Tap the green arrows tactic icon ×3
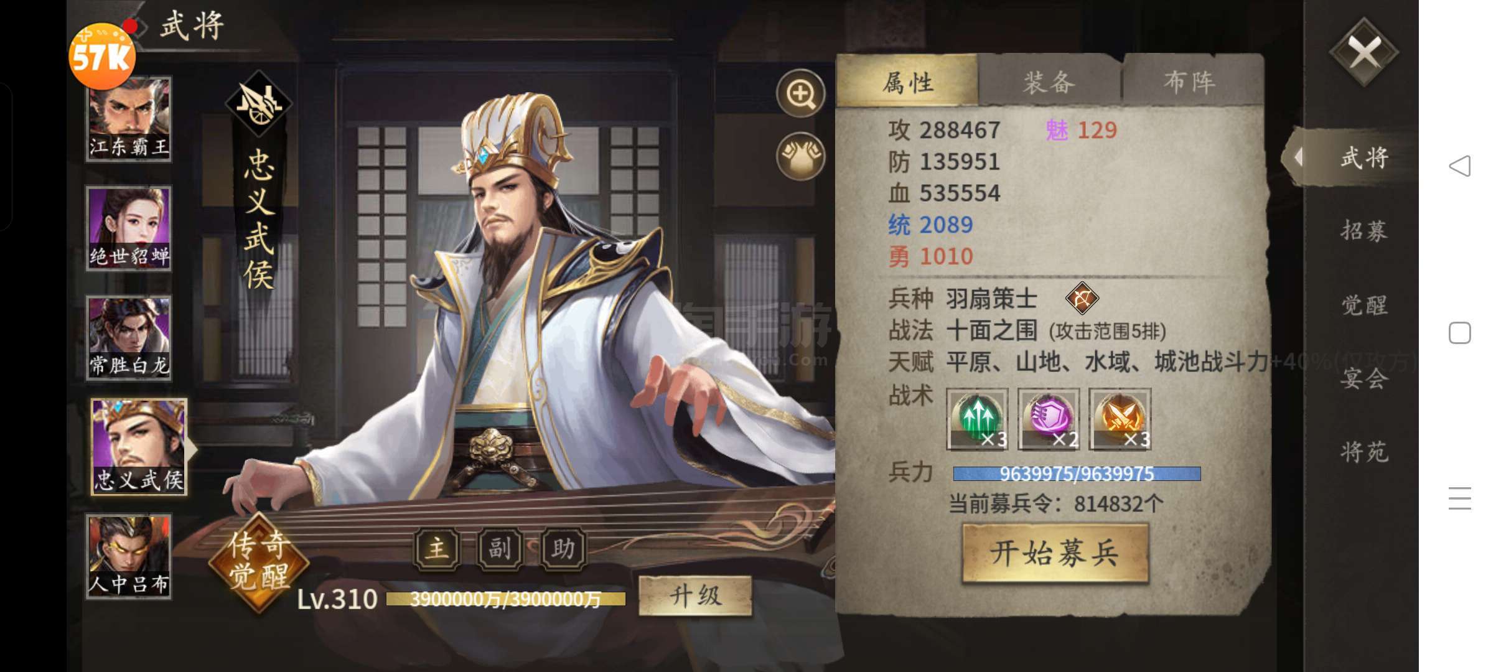The image size is (1501, 672). pos(977,419)
